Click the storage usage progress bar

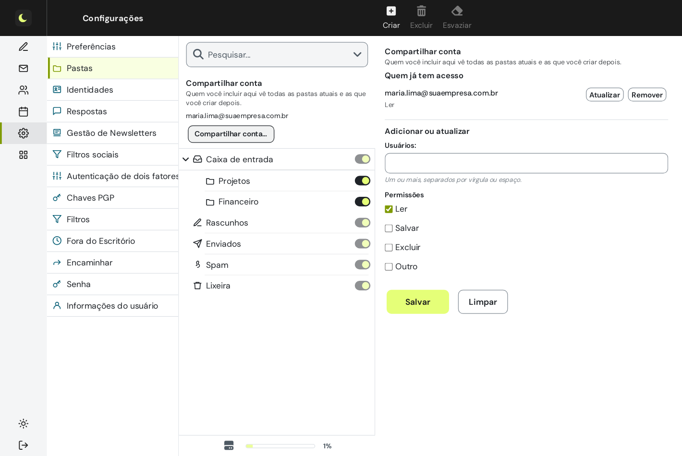coord(280,446)
